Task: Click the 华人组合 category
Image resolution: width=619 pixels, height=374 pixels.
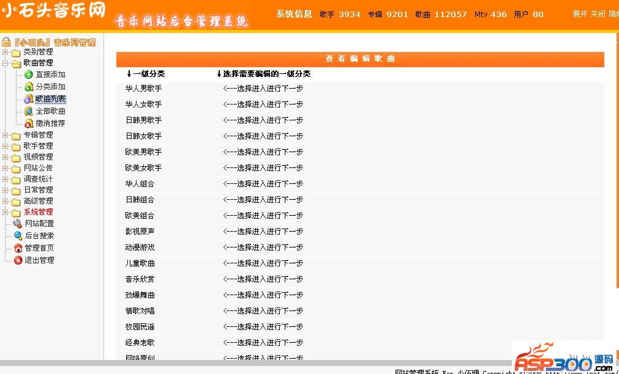Action: point(140,184)
